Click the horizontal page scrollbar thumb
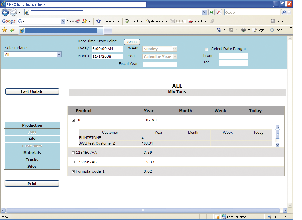 (143, 210)
